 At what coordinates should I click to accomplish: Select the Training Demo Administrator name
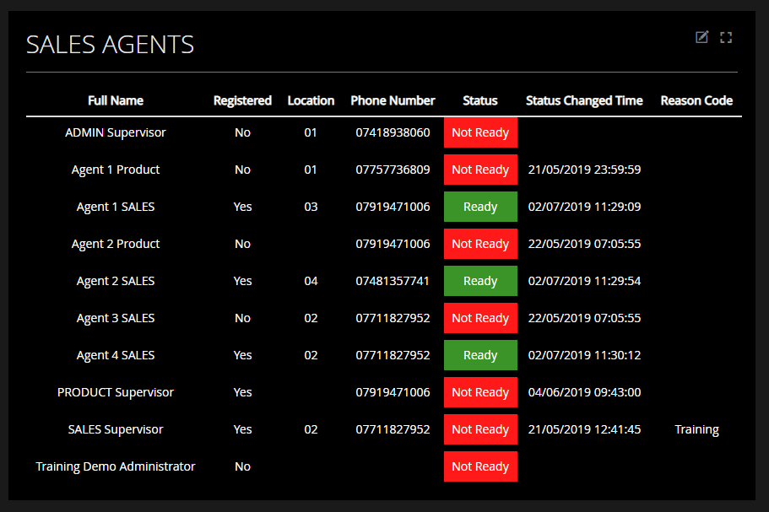click(x=116, y=466)
